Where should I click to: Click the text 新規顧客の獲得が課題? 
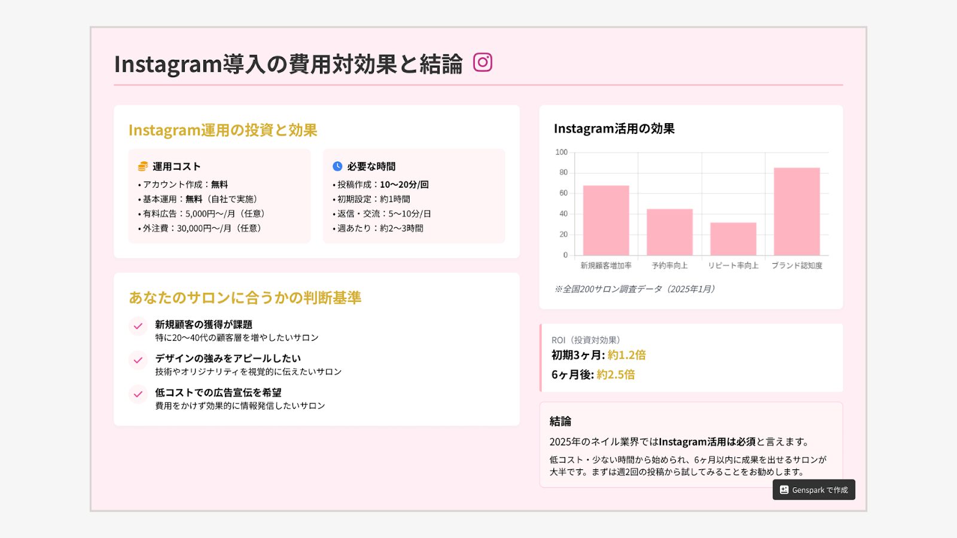pyautogui.click(x=203, y=325)
